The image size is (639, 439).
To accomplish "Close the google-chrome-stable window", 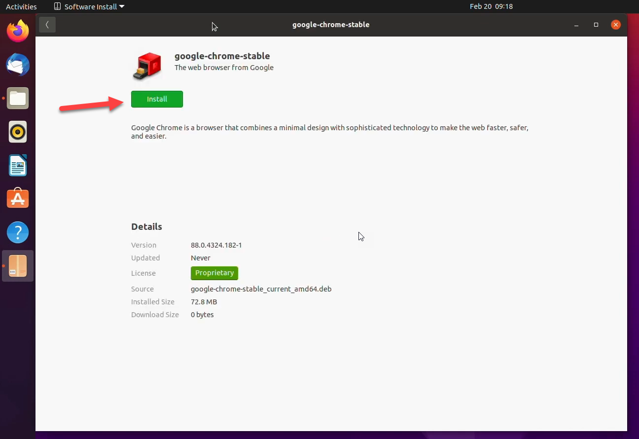I will [615, 25].
